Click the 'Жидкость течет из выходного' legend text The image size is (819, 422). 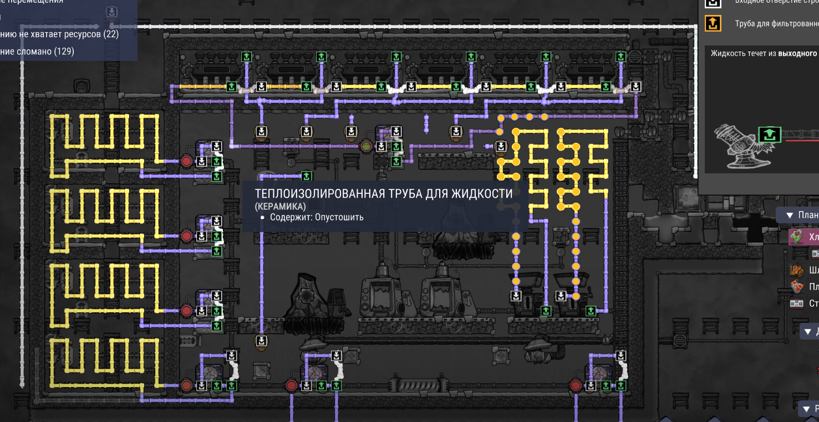click(764, 53)
